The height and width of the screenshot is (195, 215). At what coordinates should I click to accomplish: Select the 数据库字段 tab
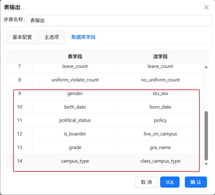83,37
